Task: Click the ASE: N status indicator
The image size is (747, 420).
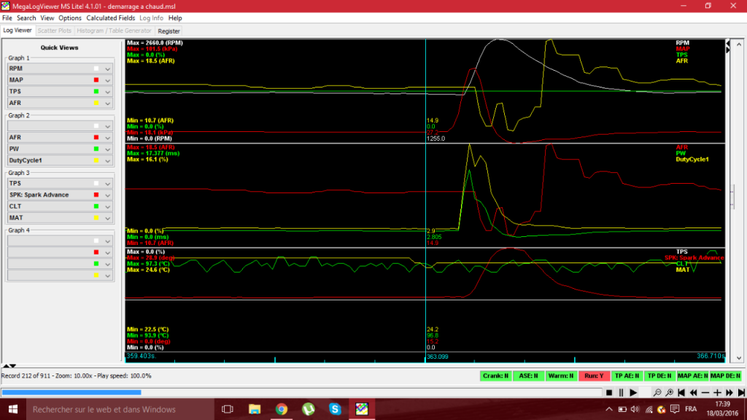Action: 528,376
